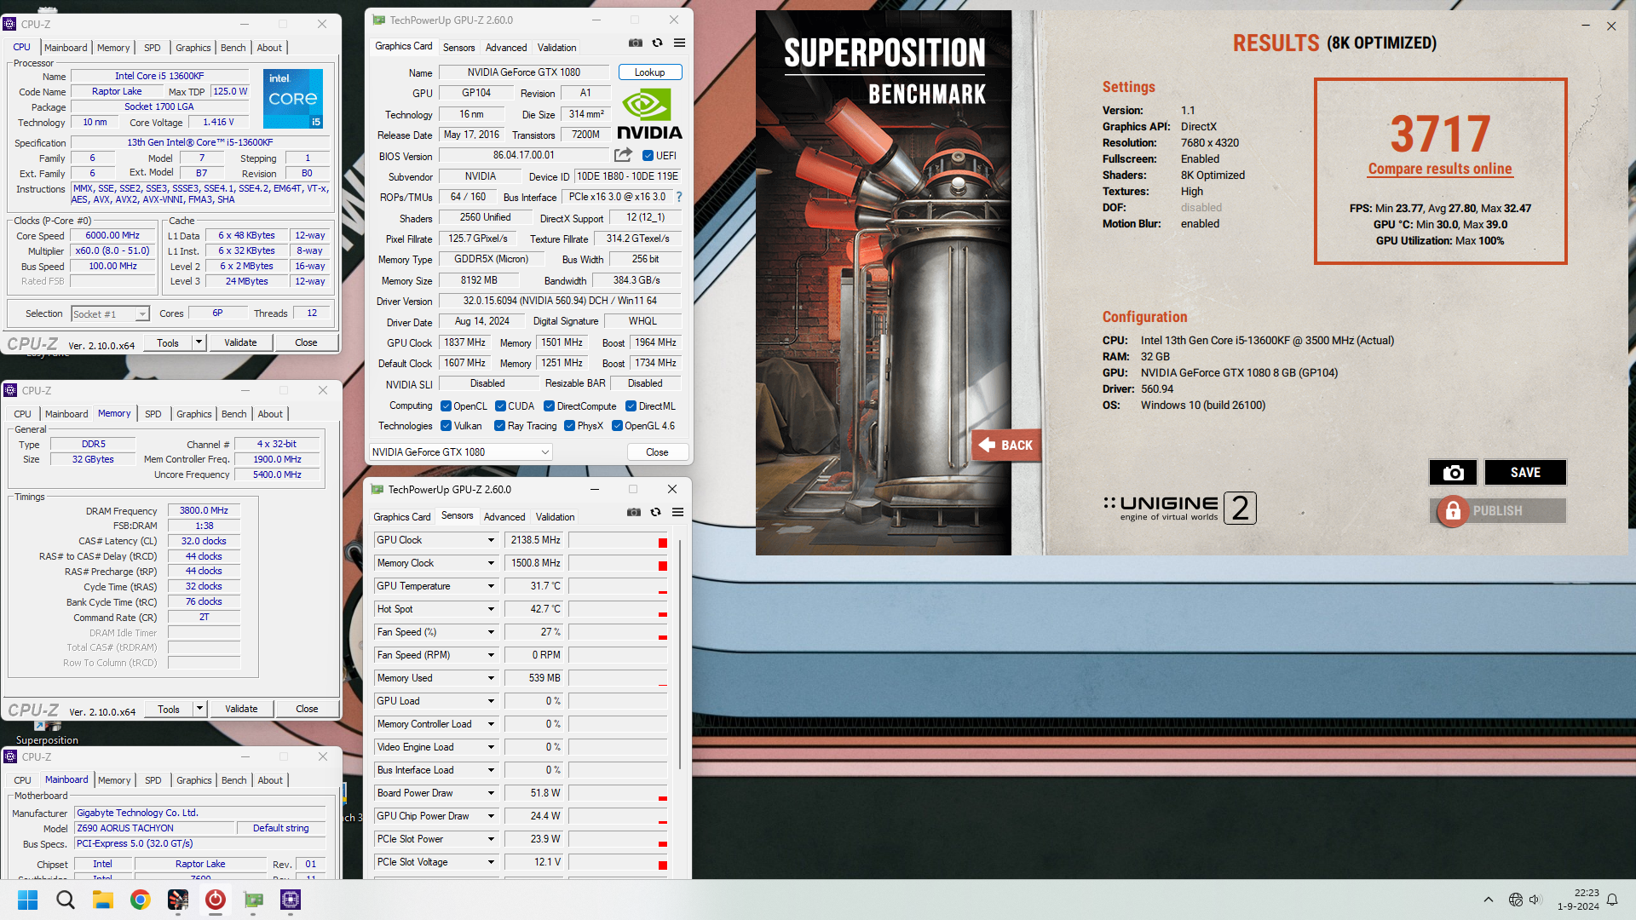This screenshot has width=1636, height=920.
Task: Toggle OpenCL checkbox
Action: (446, 406)
